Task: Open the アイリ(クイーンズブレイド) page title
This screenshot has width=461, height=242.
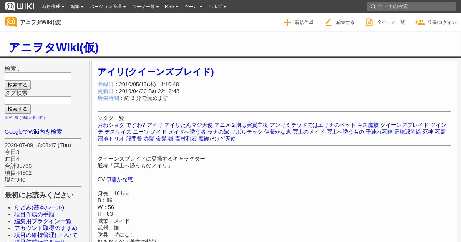Action: pos(156,72)
